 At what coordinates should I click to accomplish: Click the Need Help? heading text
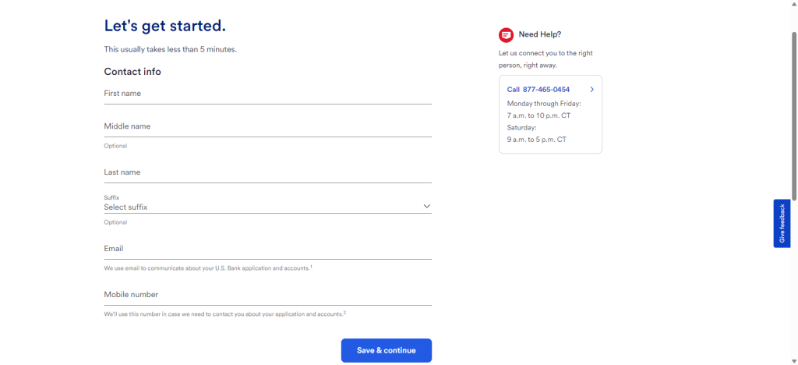[540, 34]
